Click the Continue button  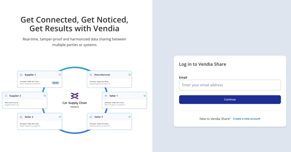230,99
